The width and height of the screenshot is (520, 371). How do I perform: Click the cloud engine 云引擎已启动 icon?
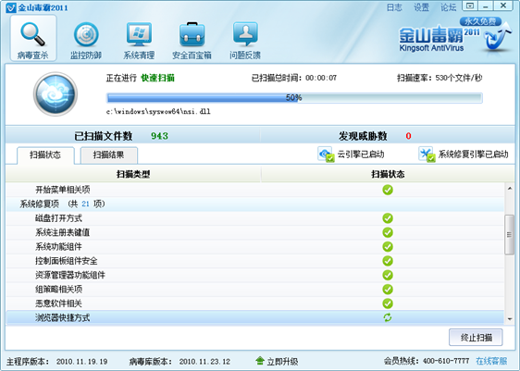pyautogui.click(x=326, y=155)
